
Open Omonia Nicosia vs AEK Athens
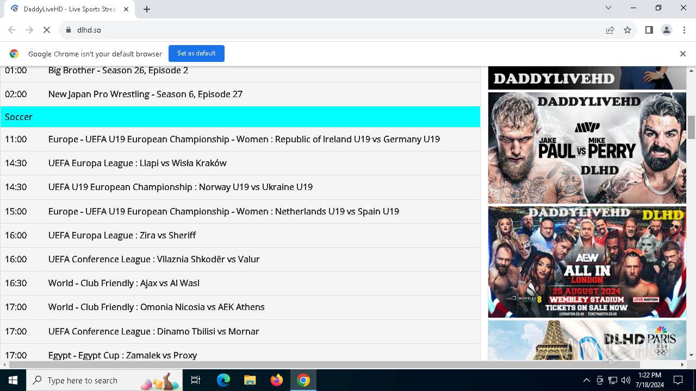tap(157, 307)
